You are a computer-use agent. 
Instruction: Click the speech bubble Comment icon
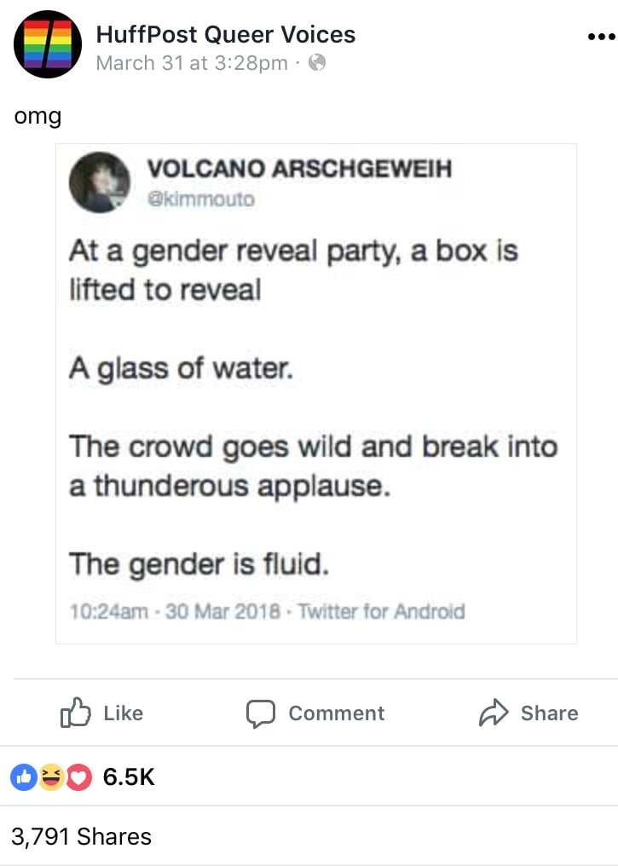(261, 713)
